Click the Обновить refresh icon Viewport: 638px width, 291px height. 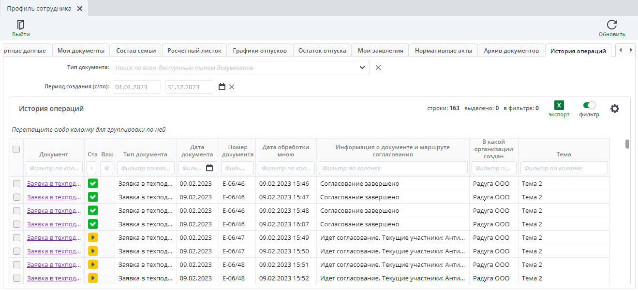tap(612, 25)
